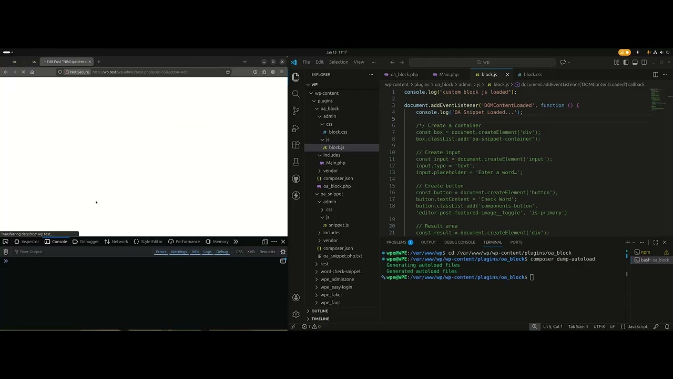Expand the word-check-snippet folder
Viewport: 673px width, 379px height.
pyautogui.click(x=341, y=272)
